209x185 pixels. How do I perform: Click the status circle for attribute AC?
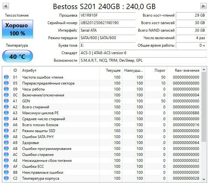tap(6, 154)
